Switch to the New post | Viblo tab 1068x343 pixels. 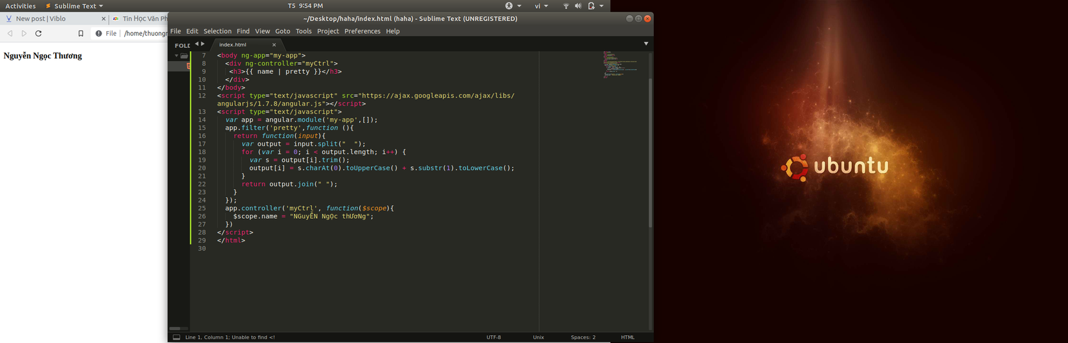pos(41,19)
